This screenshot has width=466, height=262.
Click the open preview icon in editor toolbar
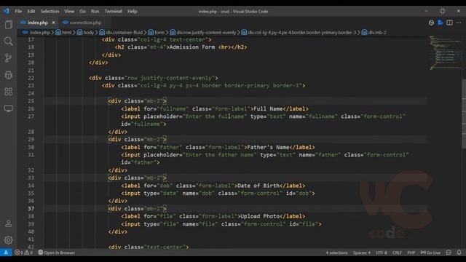(431, 23)
